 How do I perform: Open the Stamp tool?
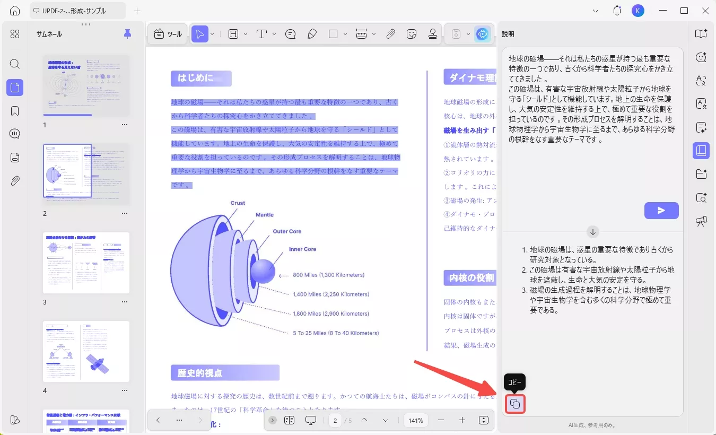click(433, 33)
